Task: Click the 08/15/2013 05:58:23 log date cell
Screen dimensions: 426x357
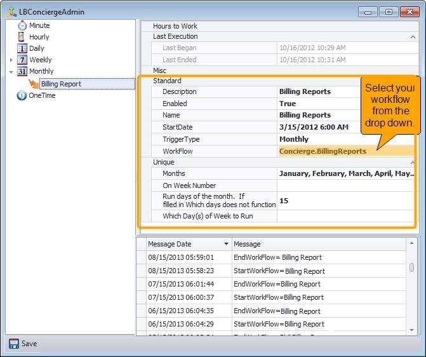Action: [x=189, y=271]
